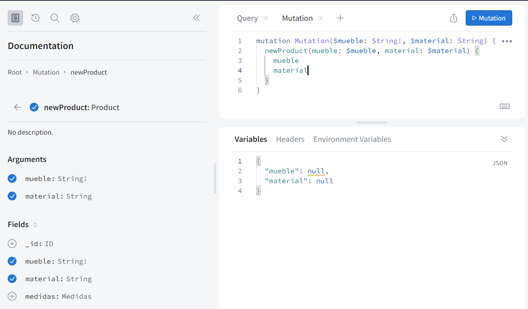This screenshot has height=309, width=528.
Task: Click the JSON label in variables
Action: 500,163
